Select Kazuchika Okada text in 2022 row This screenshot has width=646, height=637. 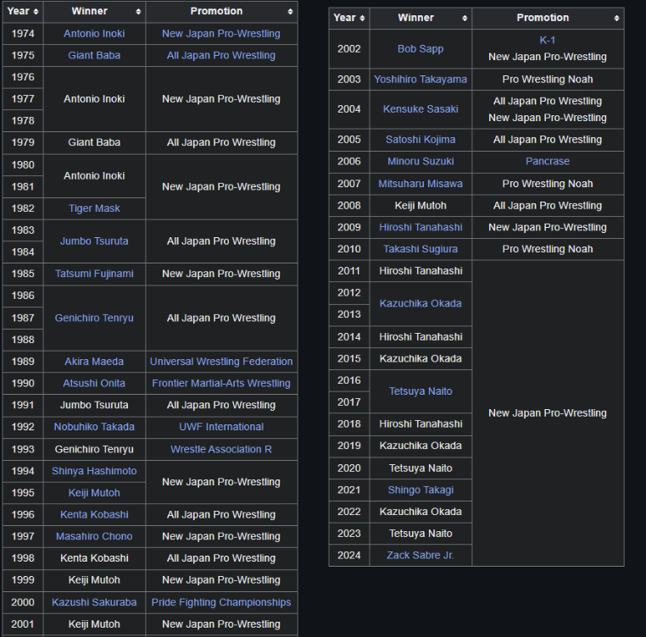tap(420, 512)
